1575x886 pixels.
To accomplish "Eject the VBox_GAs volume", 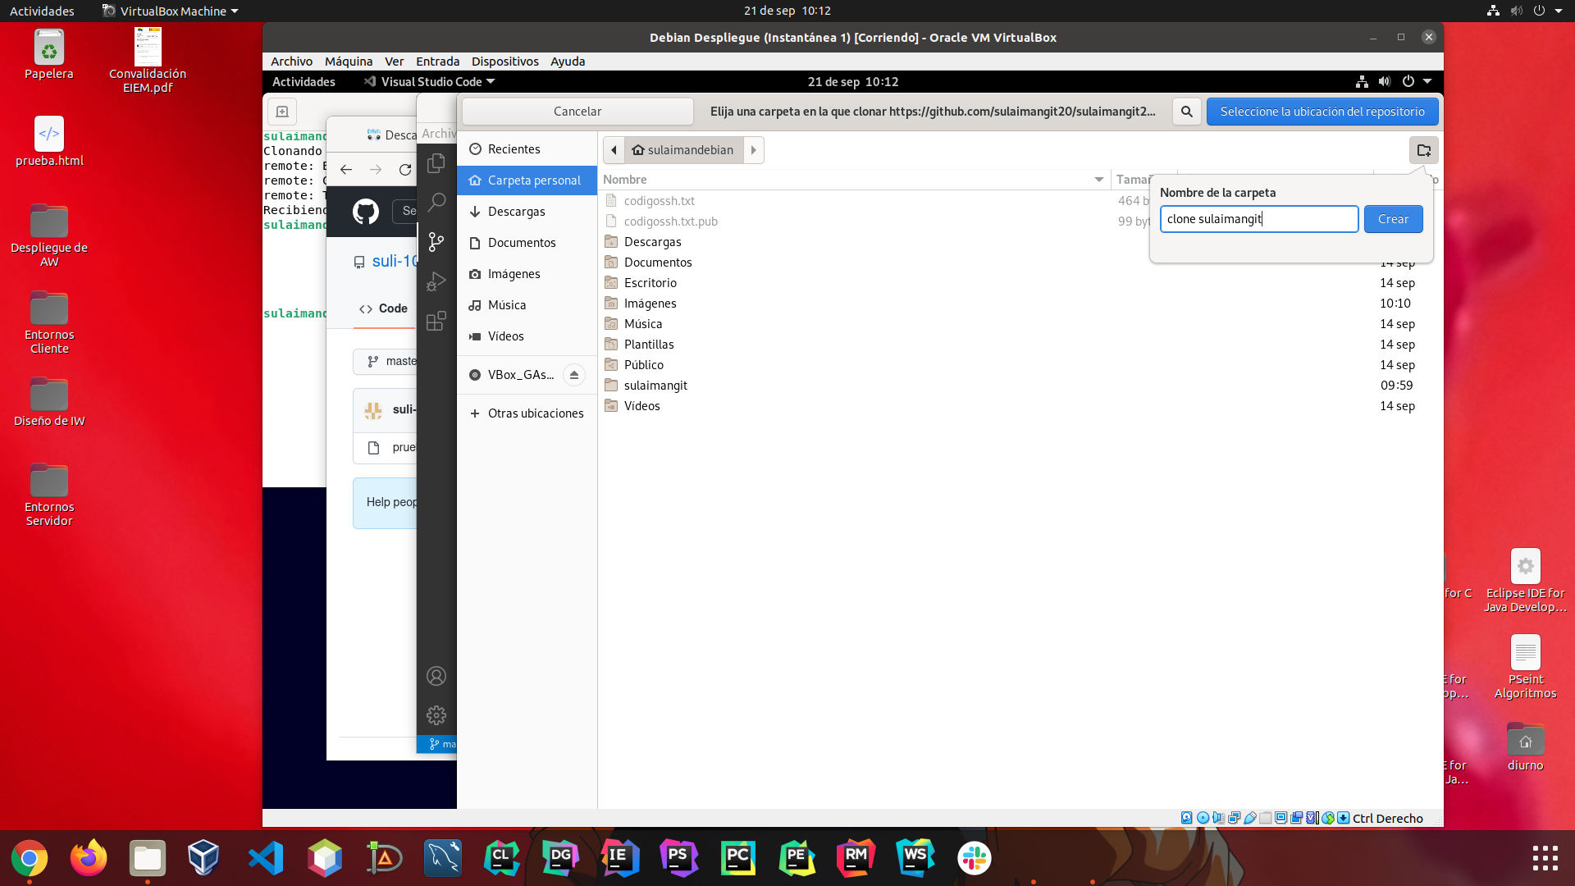I will (x=574, y=375).
